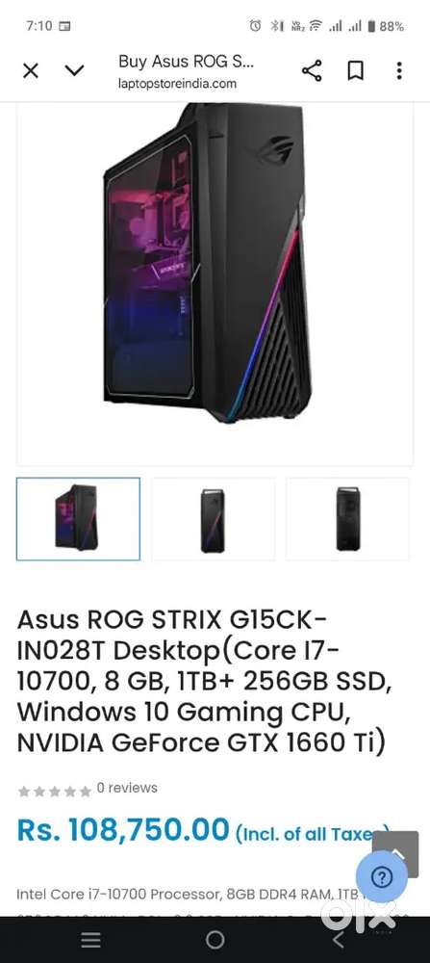Viewport: 430px width, 963px height.
Task: Tap the Rs. 108,750.00 price text
Action: coord(123,830)
